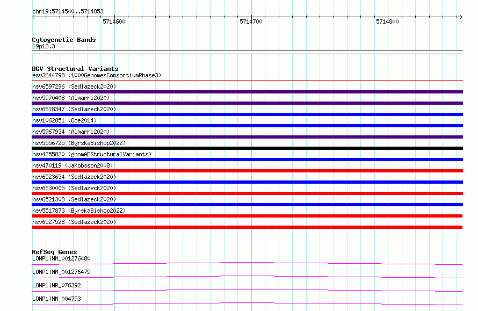Open transcript label LONP1|NM_001276479

pos(61,272)
